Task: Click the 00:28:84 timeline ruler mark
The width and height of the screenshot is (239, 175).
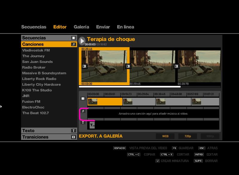Action: pos(143,94)
